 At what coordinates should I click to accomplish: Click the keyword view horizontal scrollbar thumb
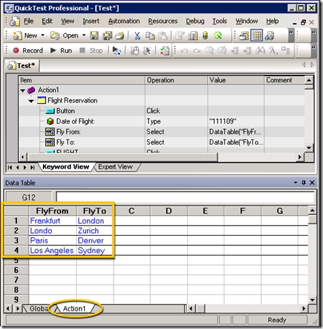coord(122,157)
